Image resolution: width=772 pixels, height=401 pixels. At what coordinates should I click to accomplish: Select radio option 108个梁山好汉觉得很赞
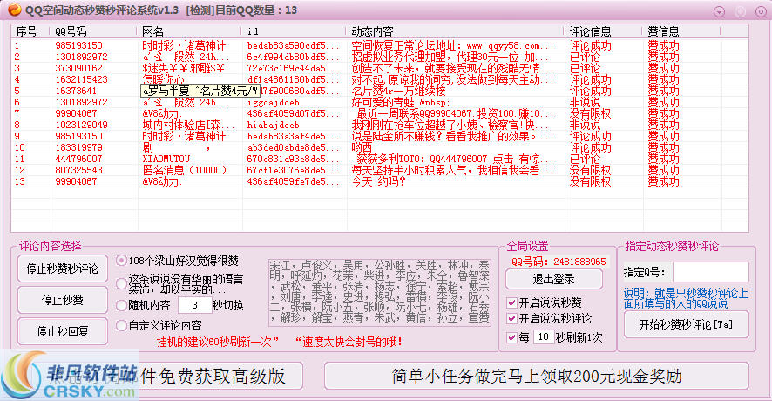[x=122, y=260]
